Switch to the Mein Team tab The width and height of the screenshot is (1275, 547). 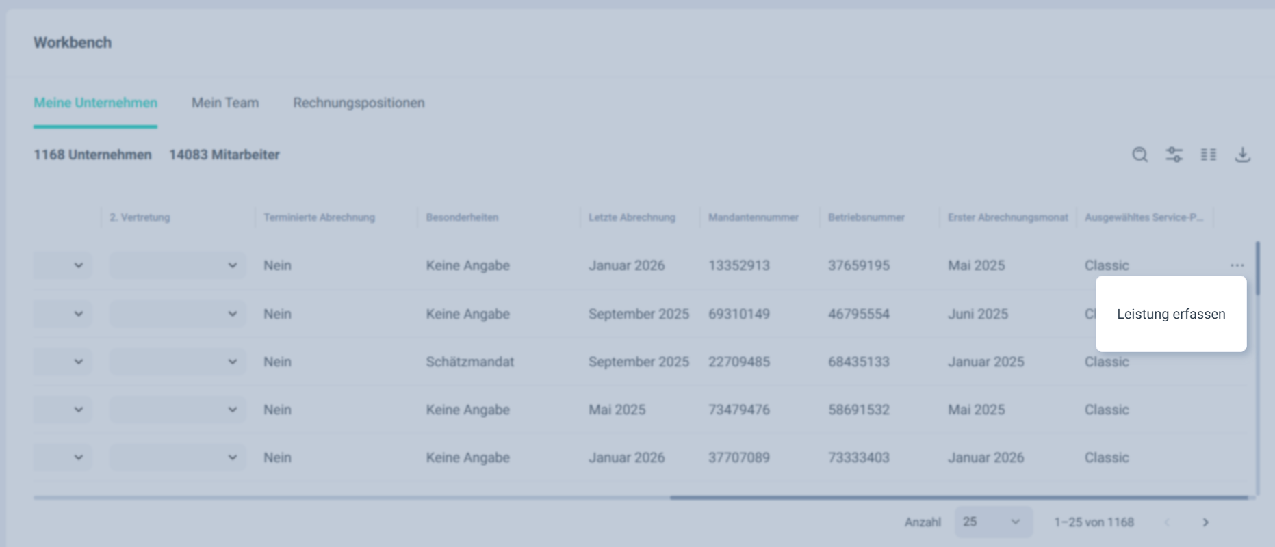225,103
